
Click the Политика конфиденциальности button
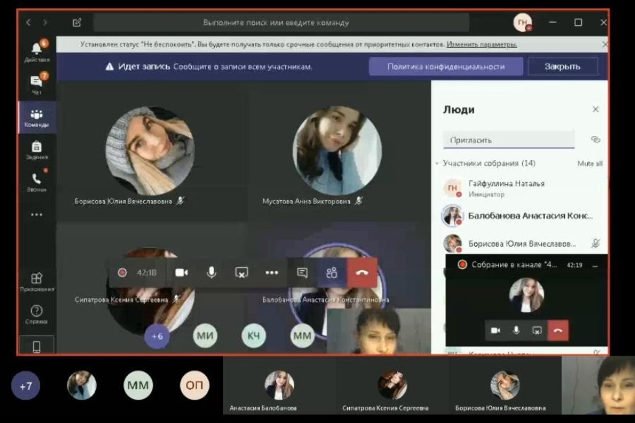pyautogui.click(x=446, y=66)
